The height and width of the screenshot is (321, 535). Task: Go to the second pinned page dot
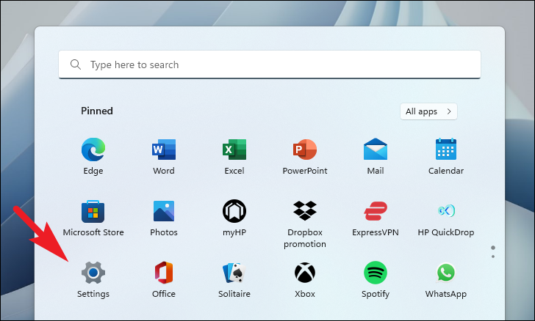click(x=493, y=257)
